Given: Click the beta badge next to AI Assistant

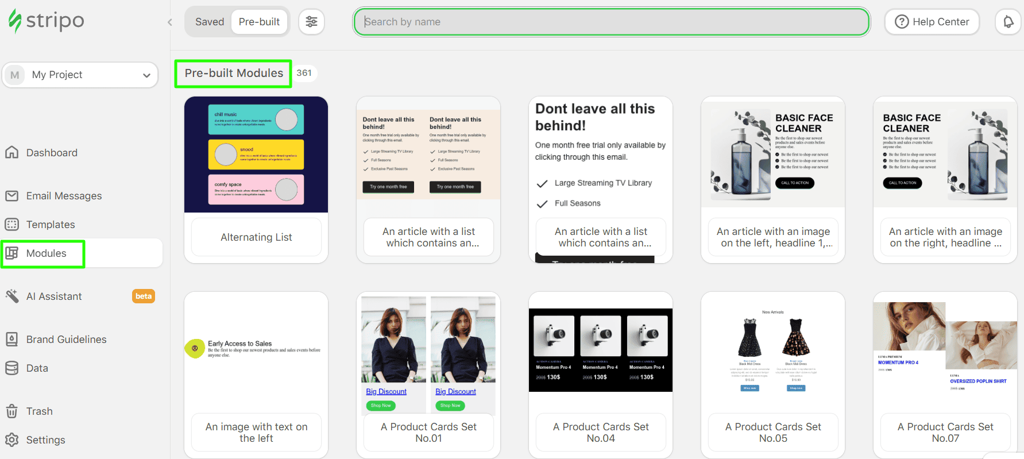Looking at the screenshot, I should 144,296.
